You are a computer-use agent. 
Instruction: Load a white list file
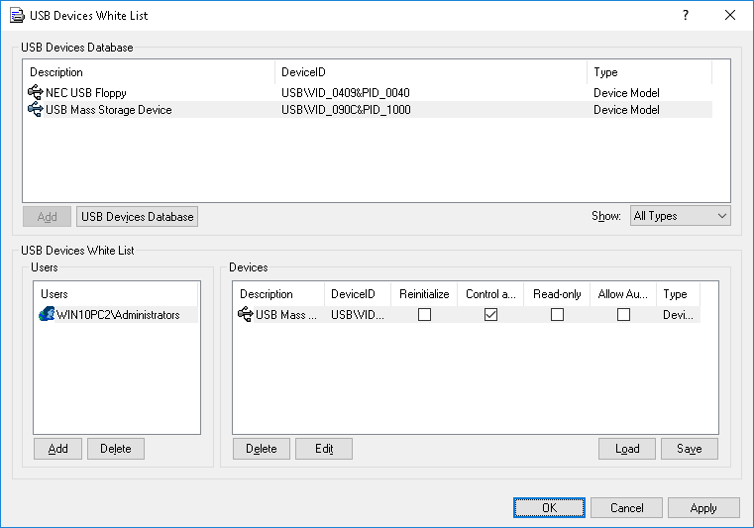coord(627,449)
